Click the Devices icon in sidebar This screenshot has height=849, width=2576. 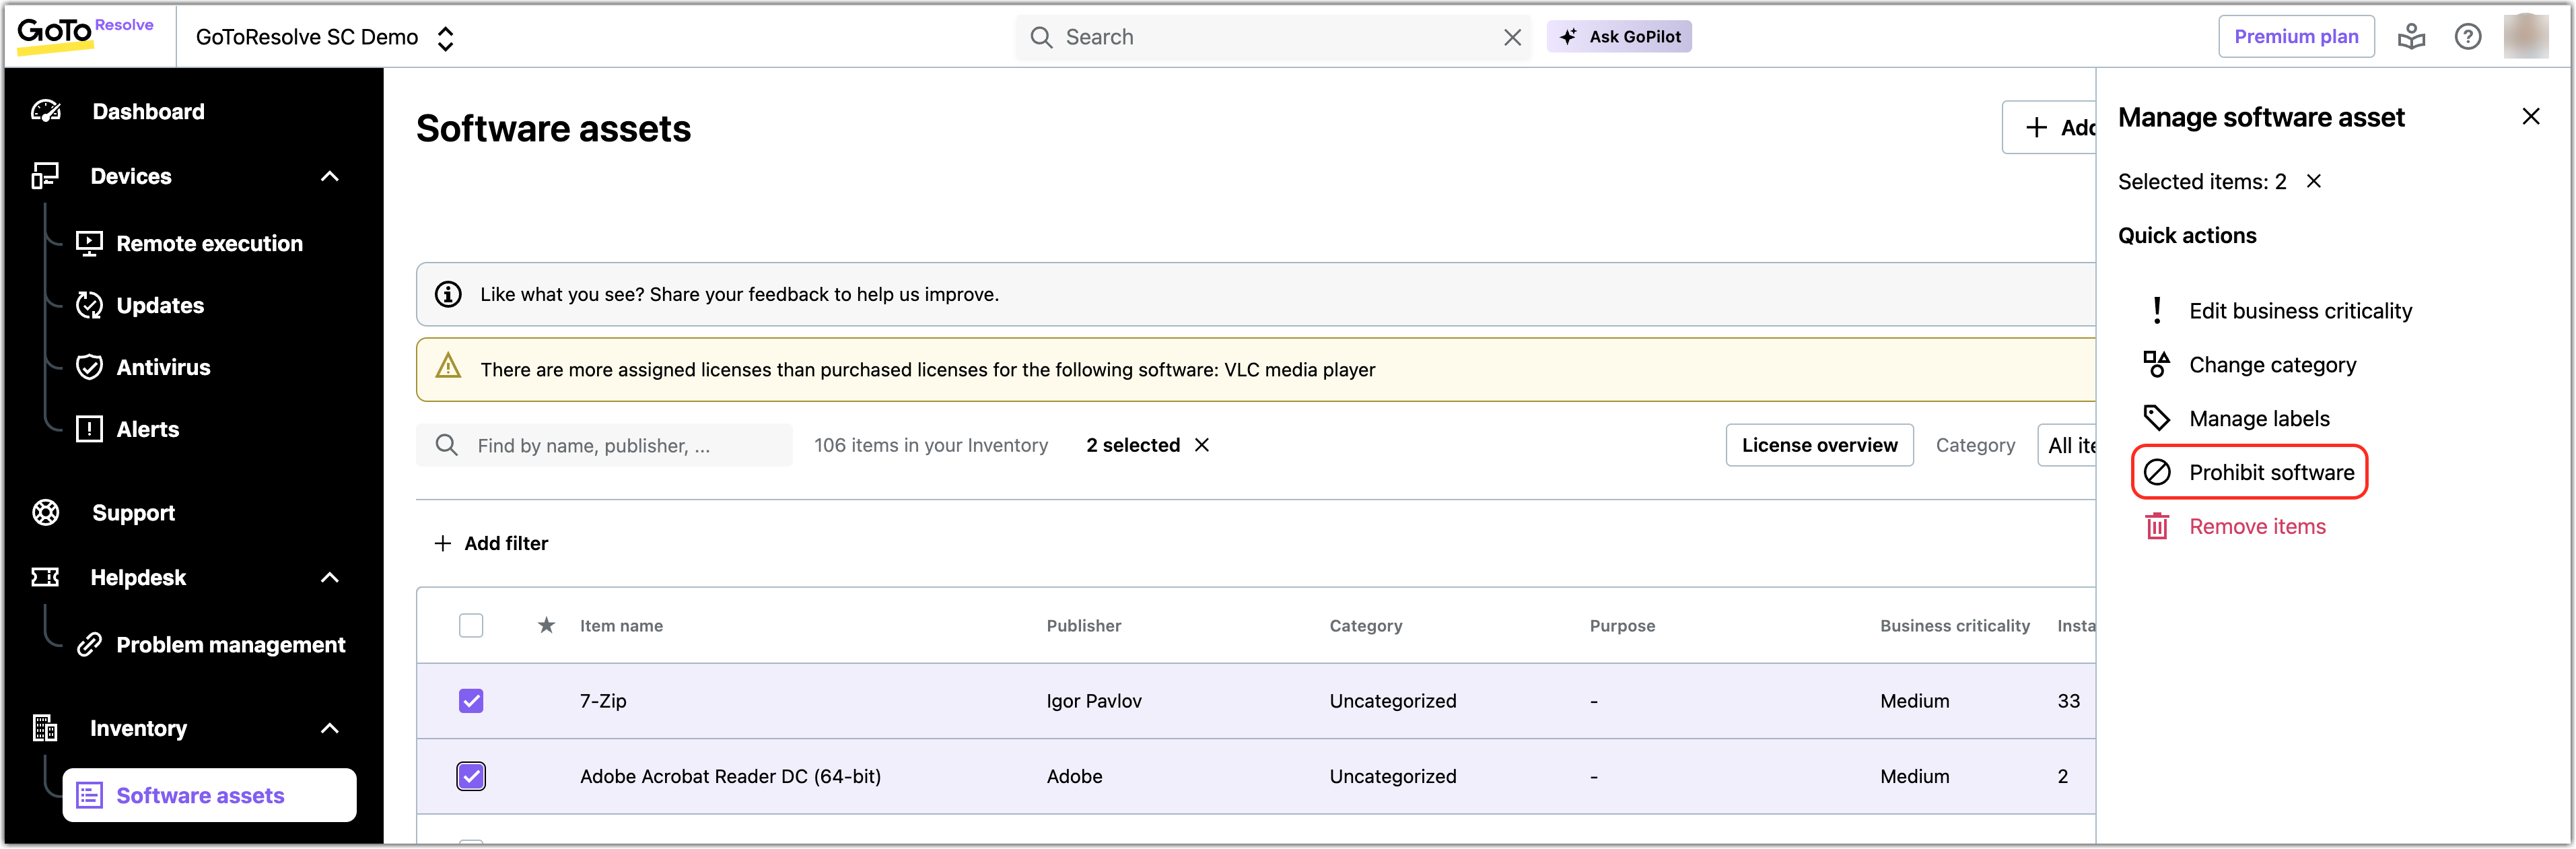[x=45, y=176]
